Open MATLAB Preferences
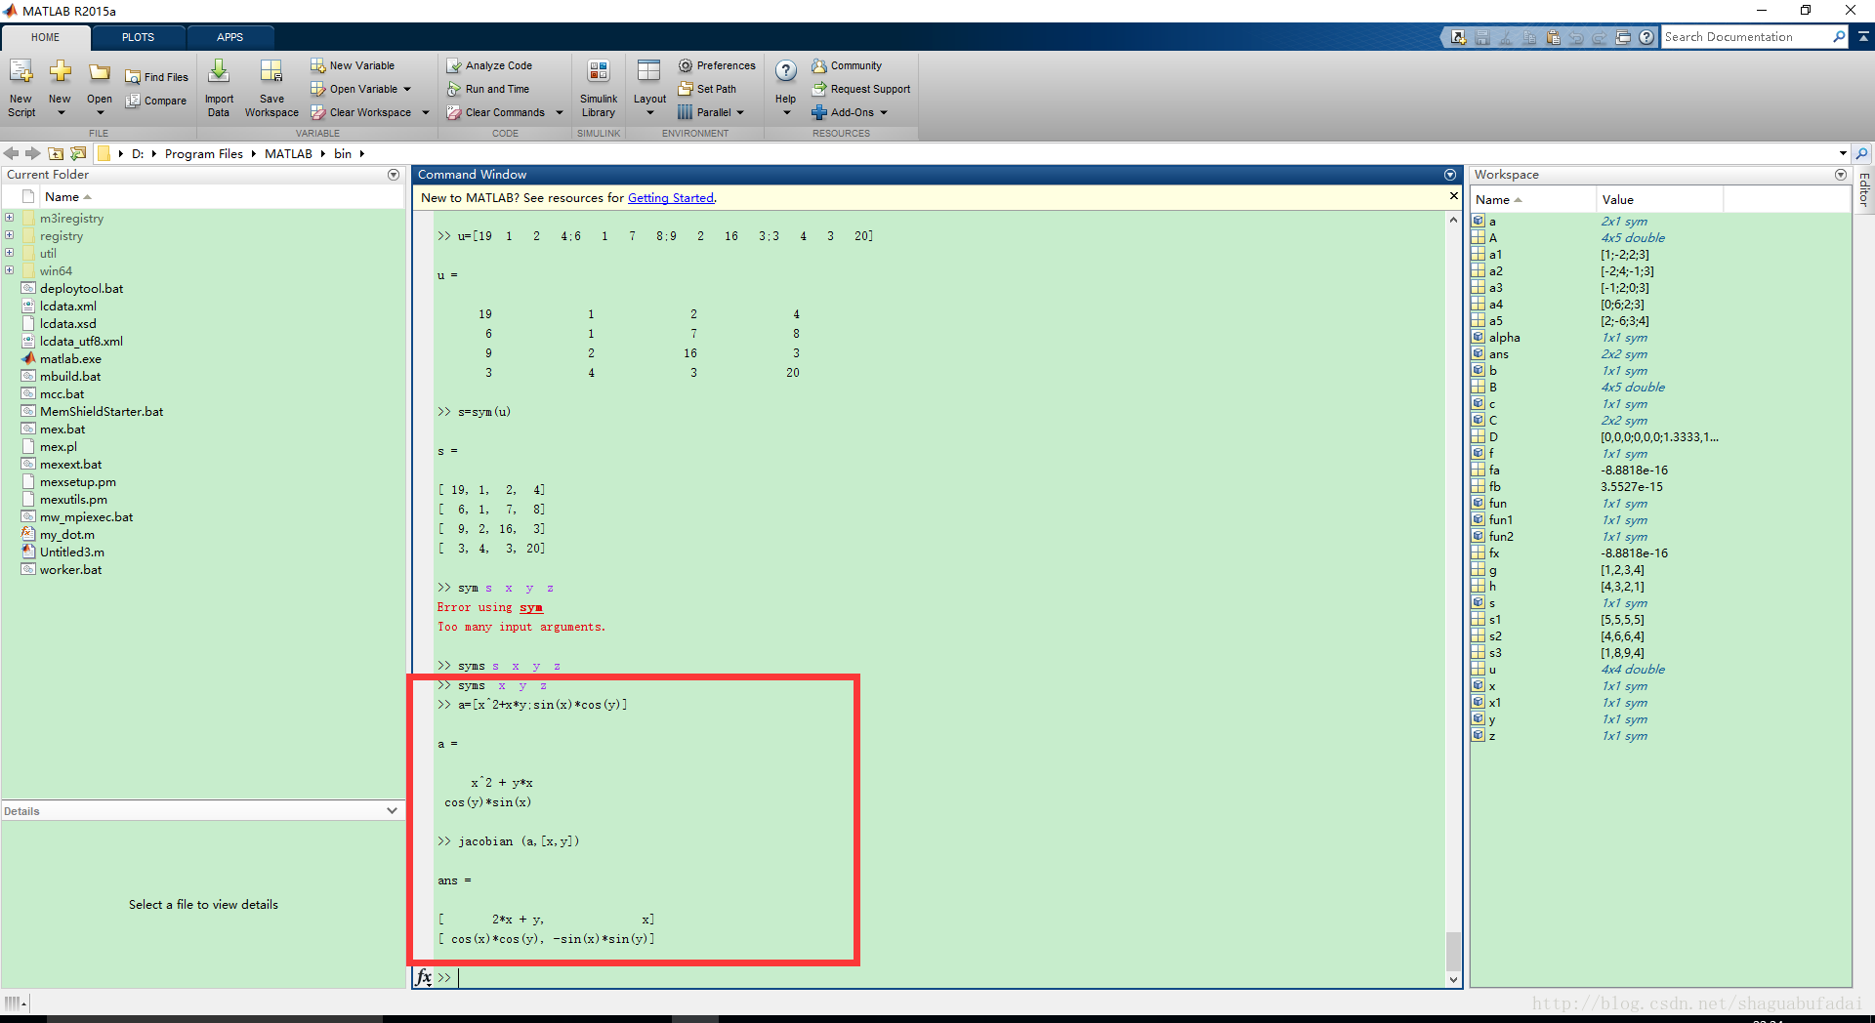 click(x=717, y=65)
